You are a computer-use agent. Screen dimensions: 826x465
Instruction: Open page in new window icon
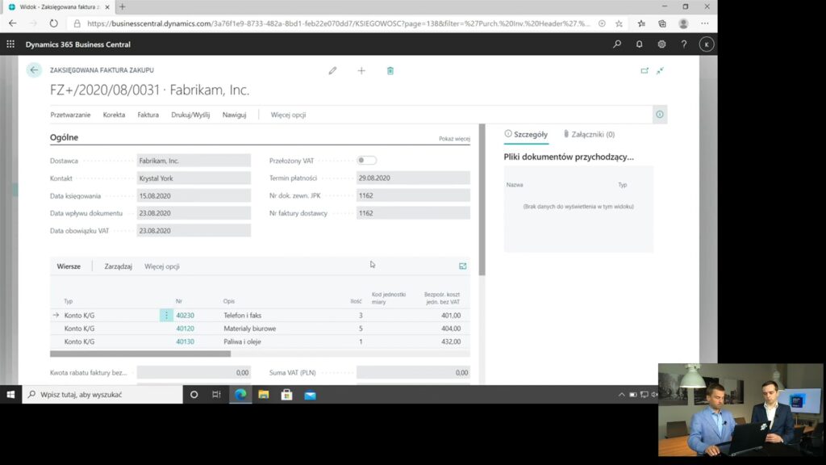coord(645,71)
